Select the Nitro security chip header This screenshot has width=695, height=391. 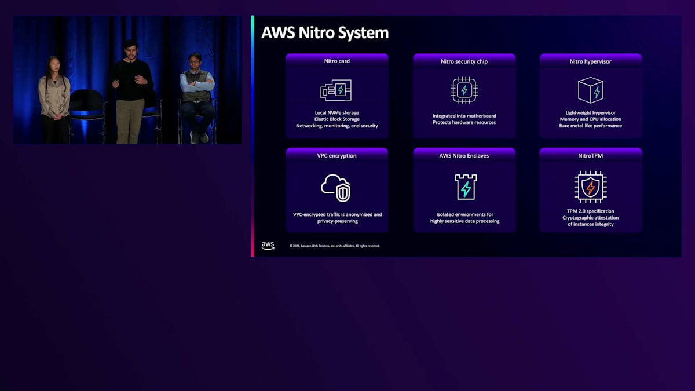pos(464,61)
